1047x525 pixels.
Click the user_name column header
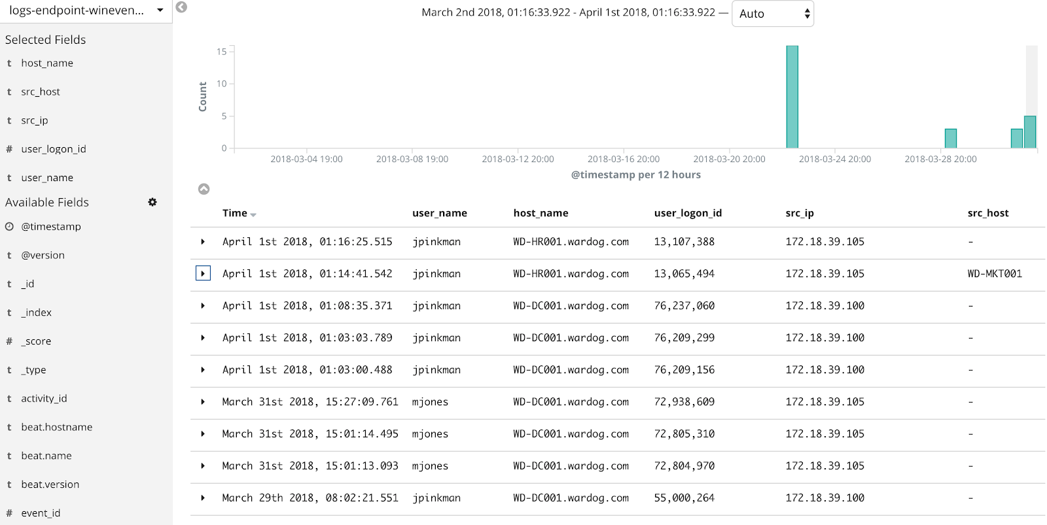pyautogui.click(x=439, y=213)
